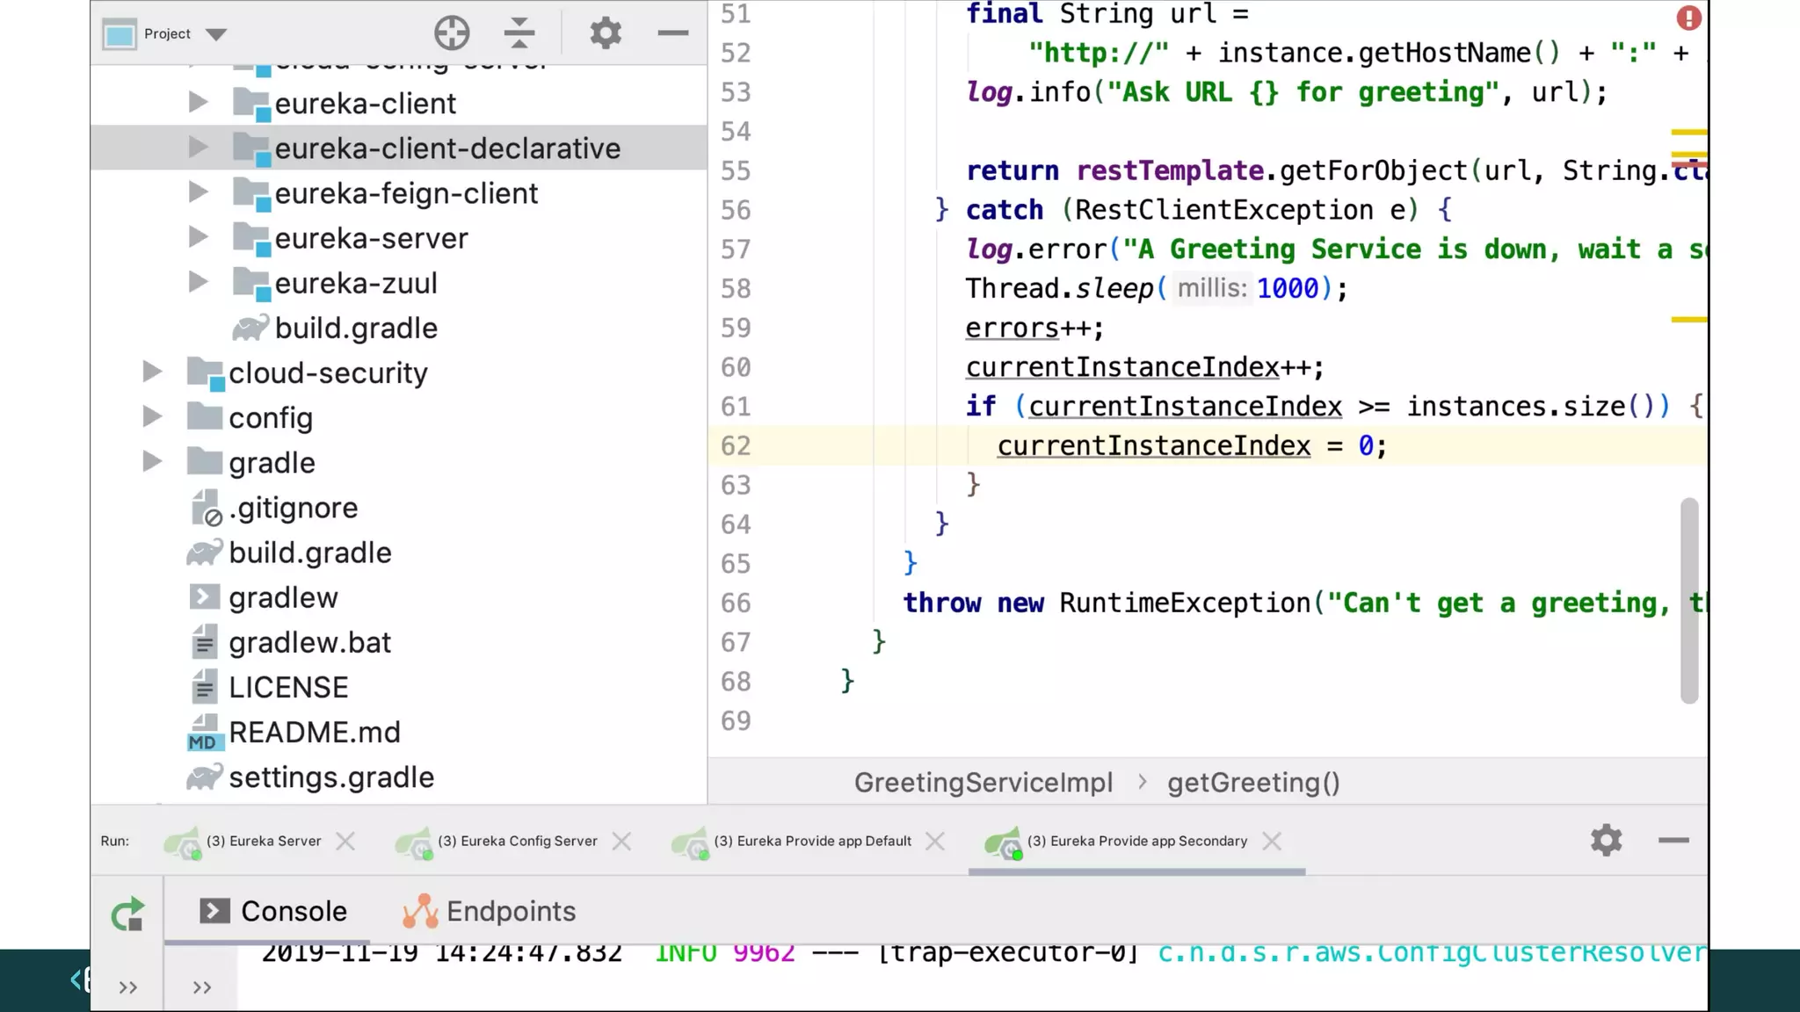The image size is (1800, 1012).
Task: Open README.md in project tree
Action: click(314, 732)
